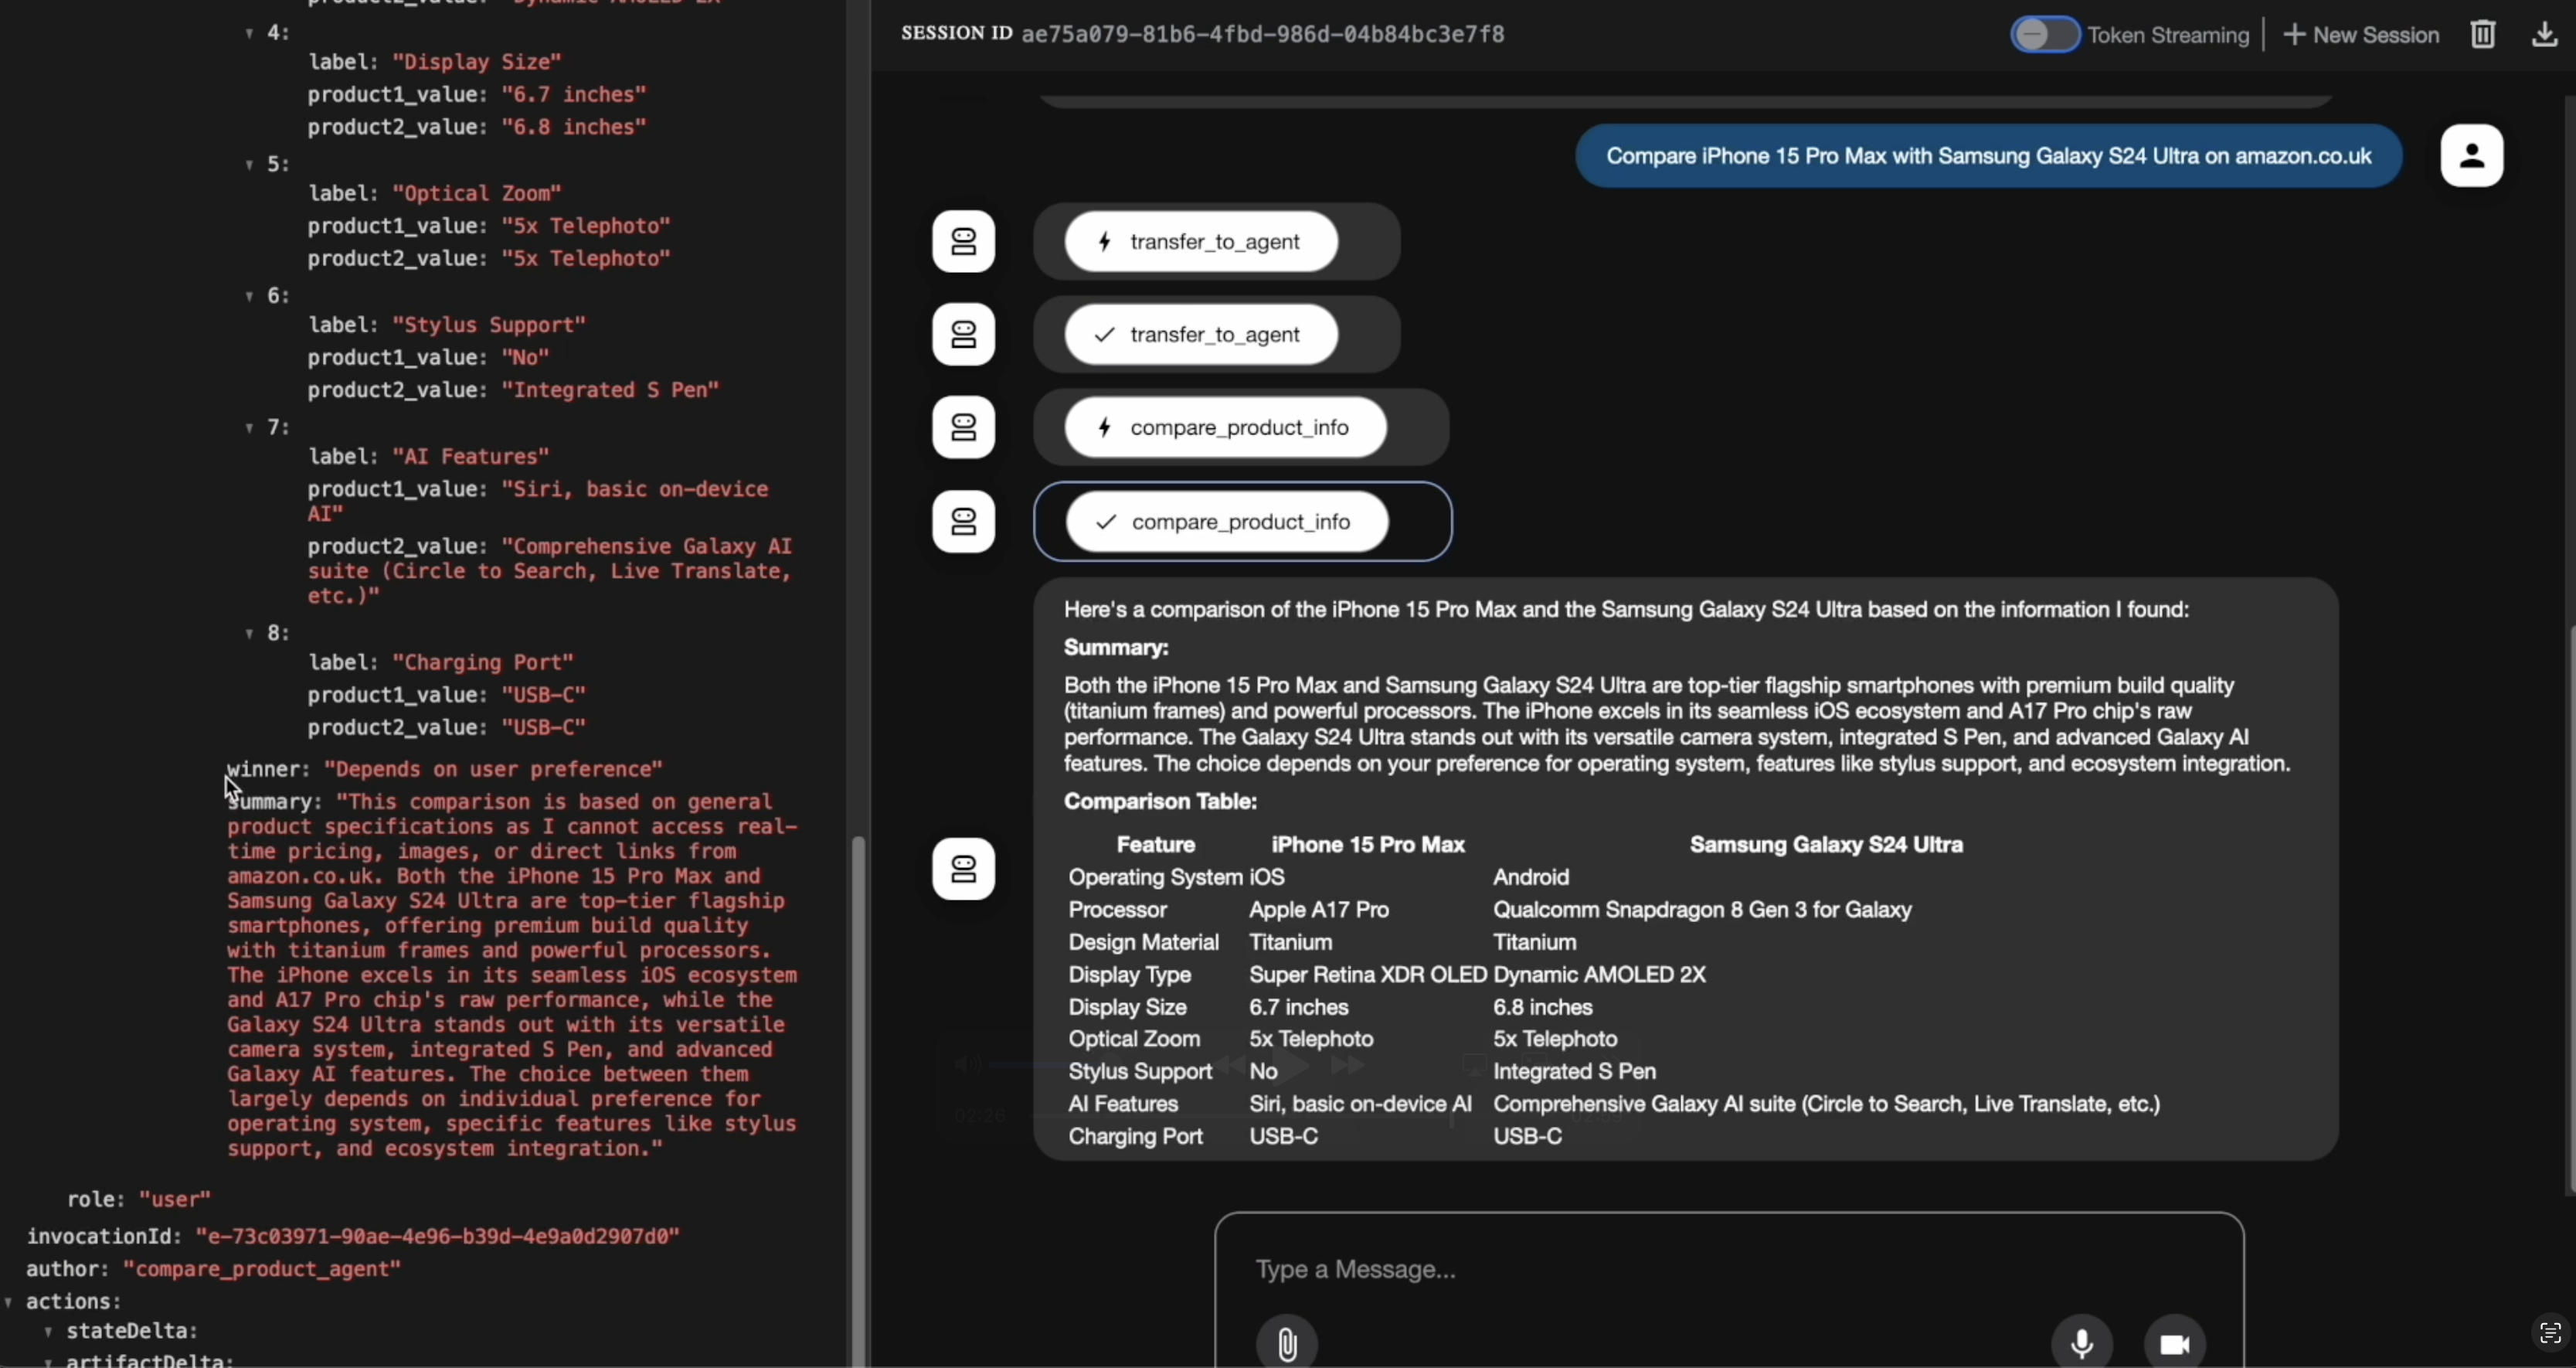
Task: Click the download session icon
Action: pyautogui.click(x=2544, y=35)
